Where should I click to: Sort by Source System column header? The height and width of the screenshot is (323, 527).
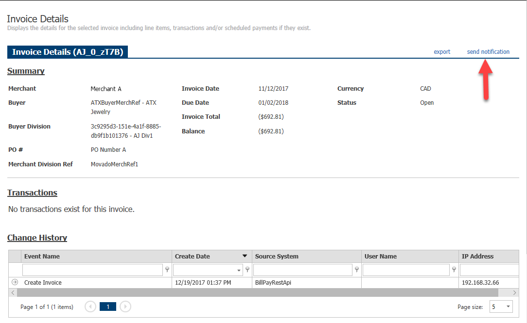277,256
